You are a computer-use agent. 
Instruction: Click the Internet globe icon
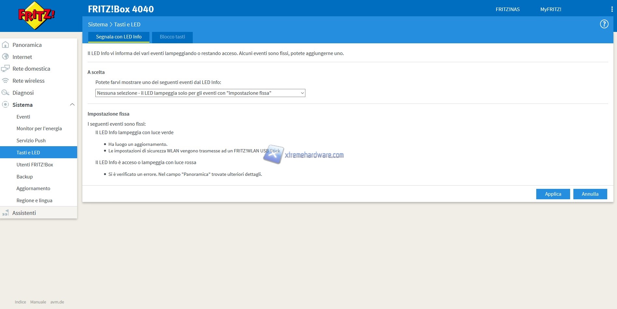point(6,57)
